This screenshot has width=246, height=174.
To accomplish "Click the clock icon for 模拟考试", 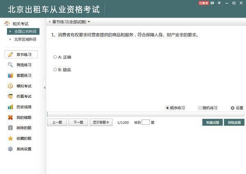I will [x=10, y=86].
